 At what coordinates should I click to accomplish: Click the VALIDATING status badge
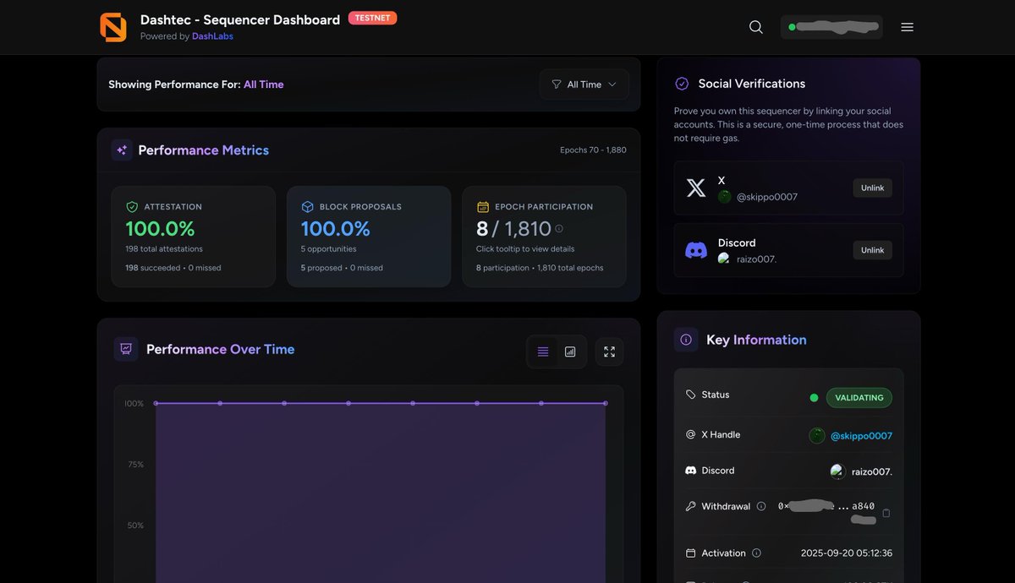point(859,397)
